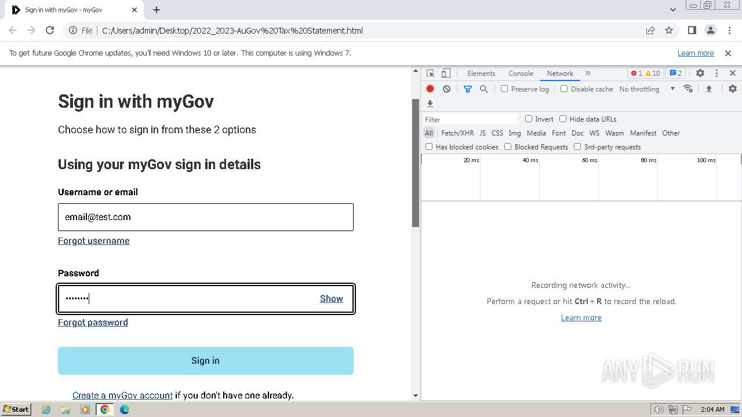Export the HAR file with the download arrow
The width and height of the screenshot is (742, 417).
pyautogui.click(x=430, y=104)
